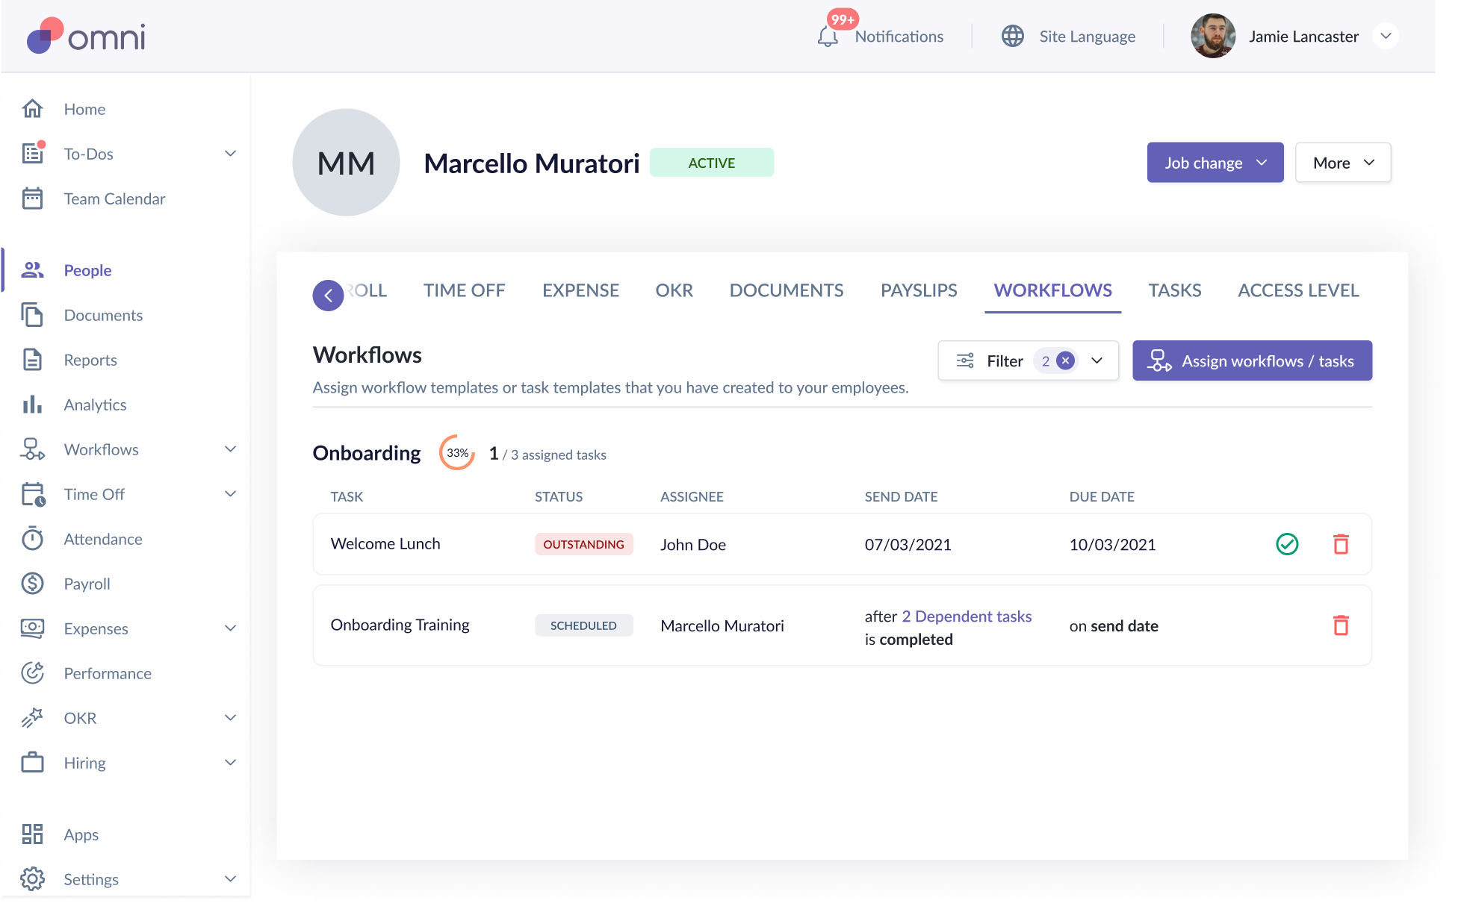1467x918 pixels.
Task: Open the Apps grid icon
Action: [33, 834]
